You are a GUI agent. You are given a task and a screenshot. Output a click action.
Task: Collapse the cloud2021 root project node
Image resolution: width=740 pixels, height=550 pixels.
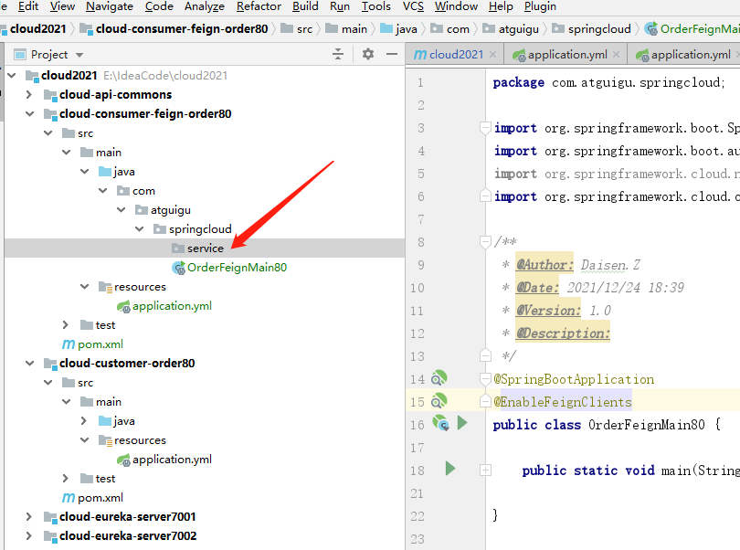coord(12,75)
